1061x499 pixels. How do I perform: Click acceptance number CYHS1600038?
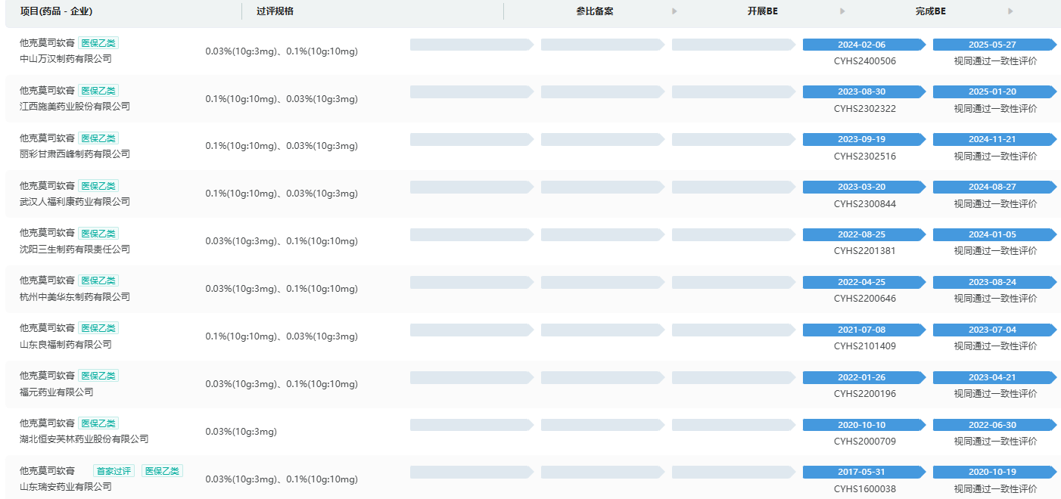pos(865,489)
